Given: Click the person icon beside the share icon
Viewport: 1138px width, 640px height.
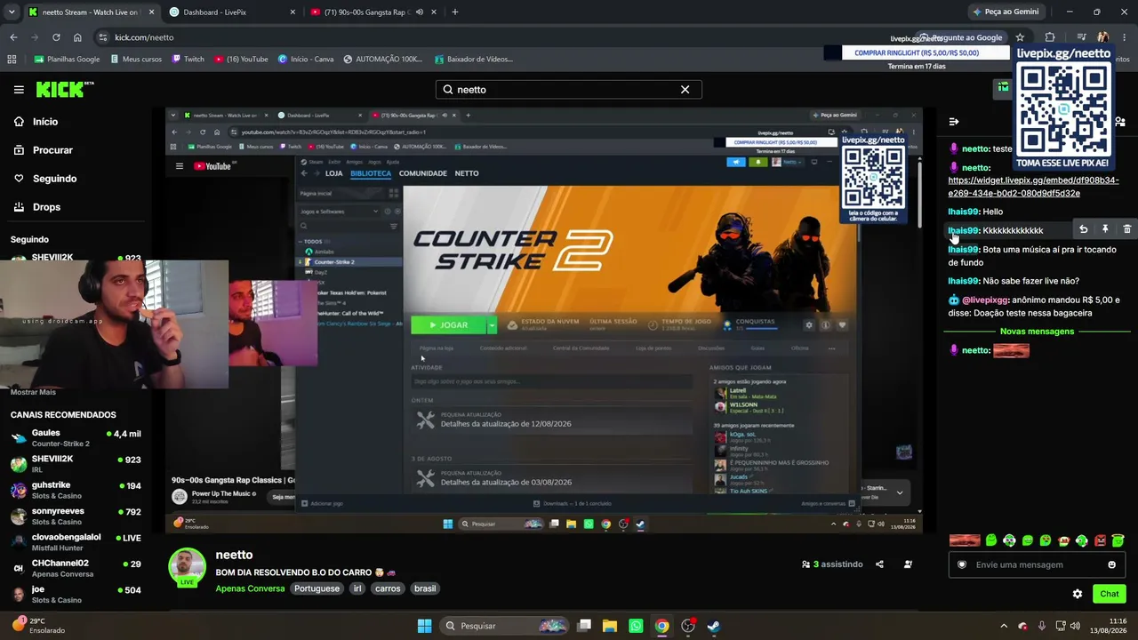Looking at the screenshot, I should 908,564.
